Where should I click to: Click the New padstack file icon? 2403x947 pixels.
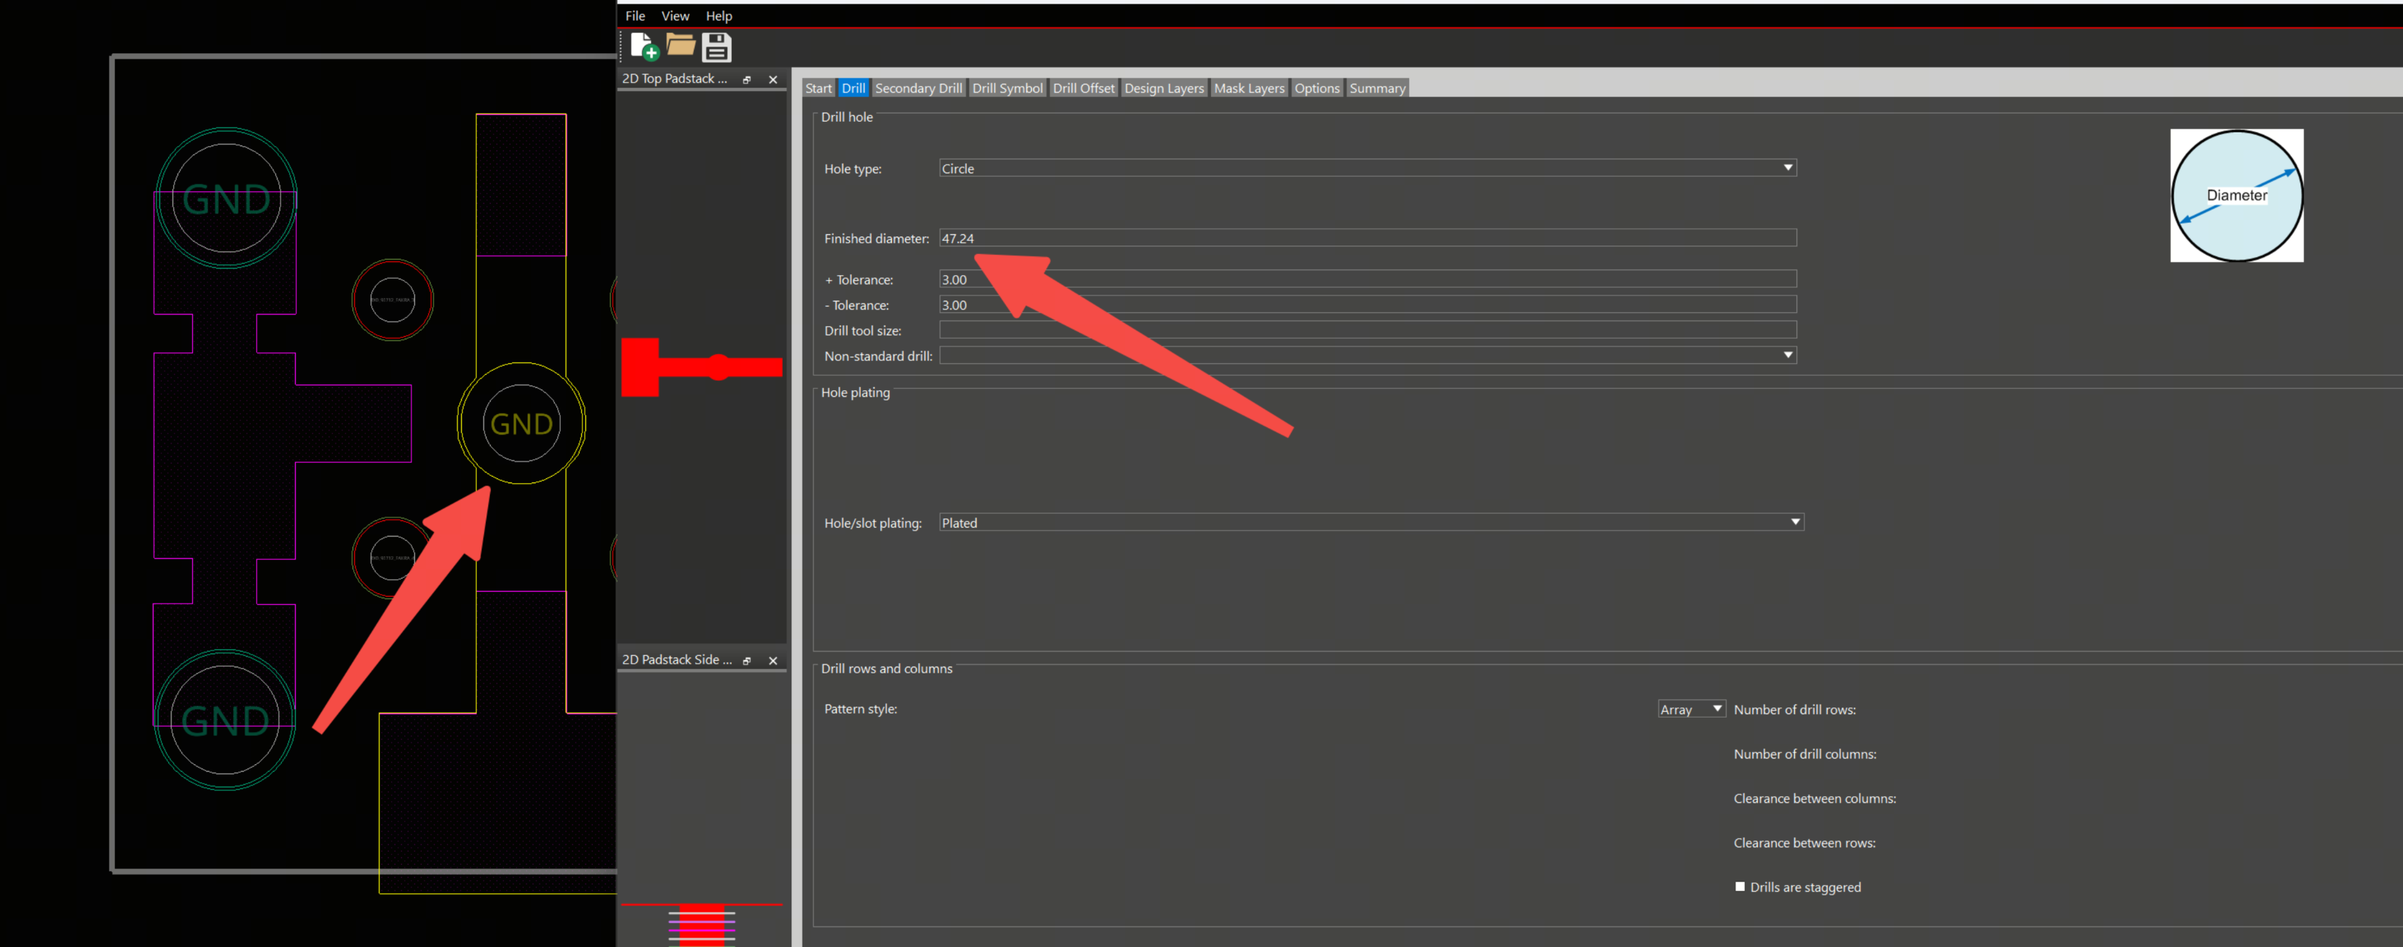click(x=643, y=46)
